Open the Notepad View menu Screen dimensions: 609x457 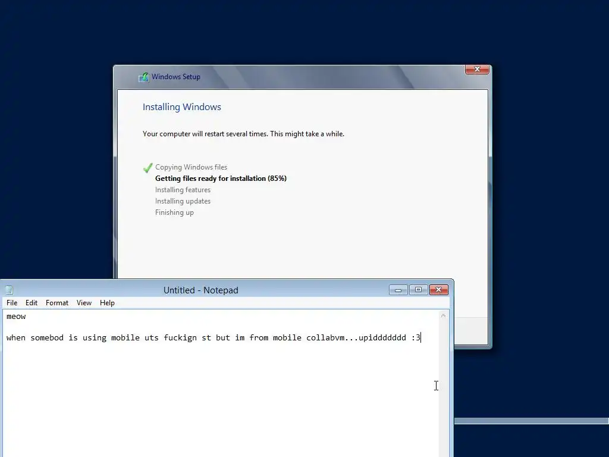point(84,303)
